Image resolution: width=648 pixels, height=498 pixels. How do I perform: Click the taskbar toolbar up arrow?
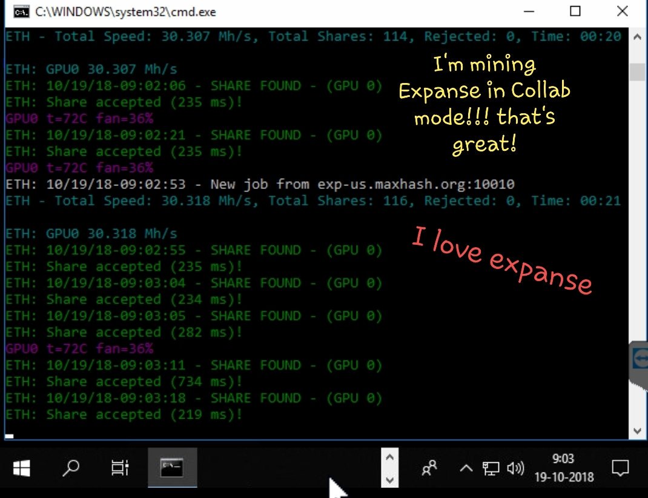coord(389,457)
